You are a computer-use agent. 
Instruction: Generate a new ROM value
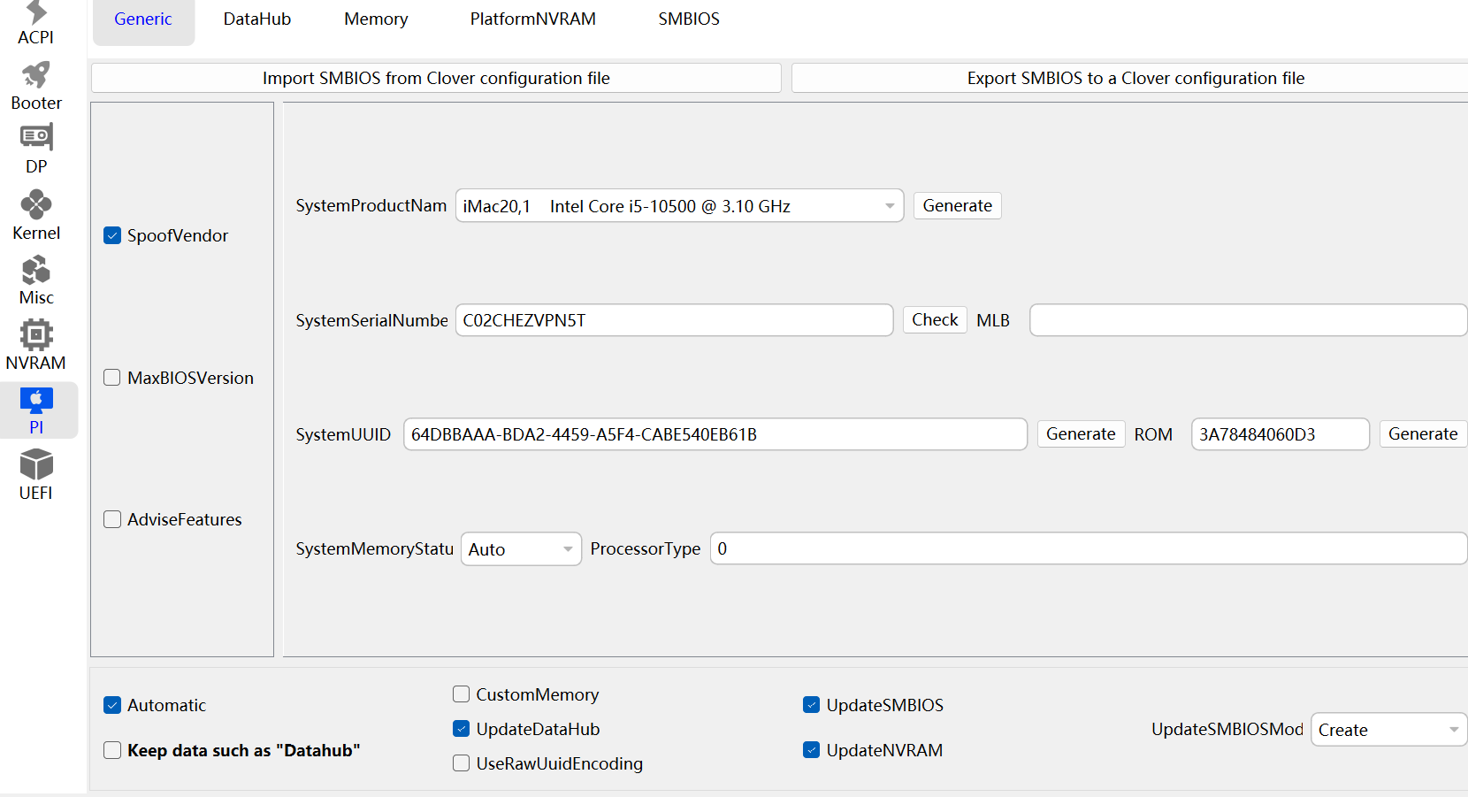pos(1423,434)
